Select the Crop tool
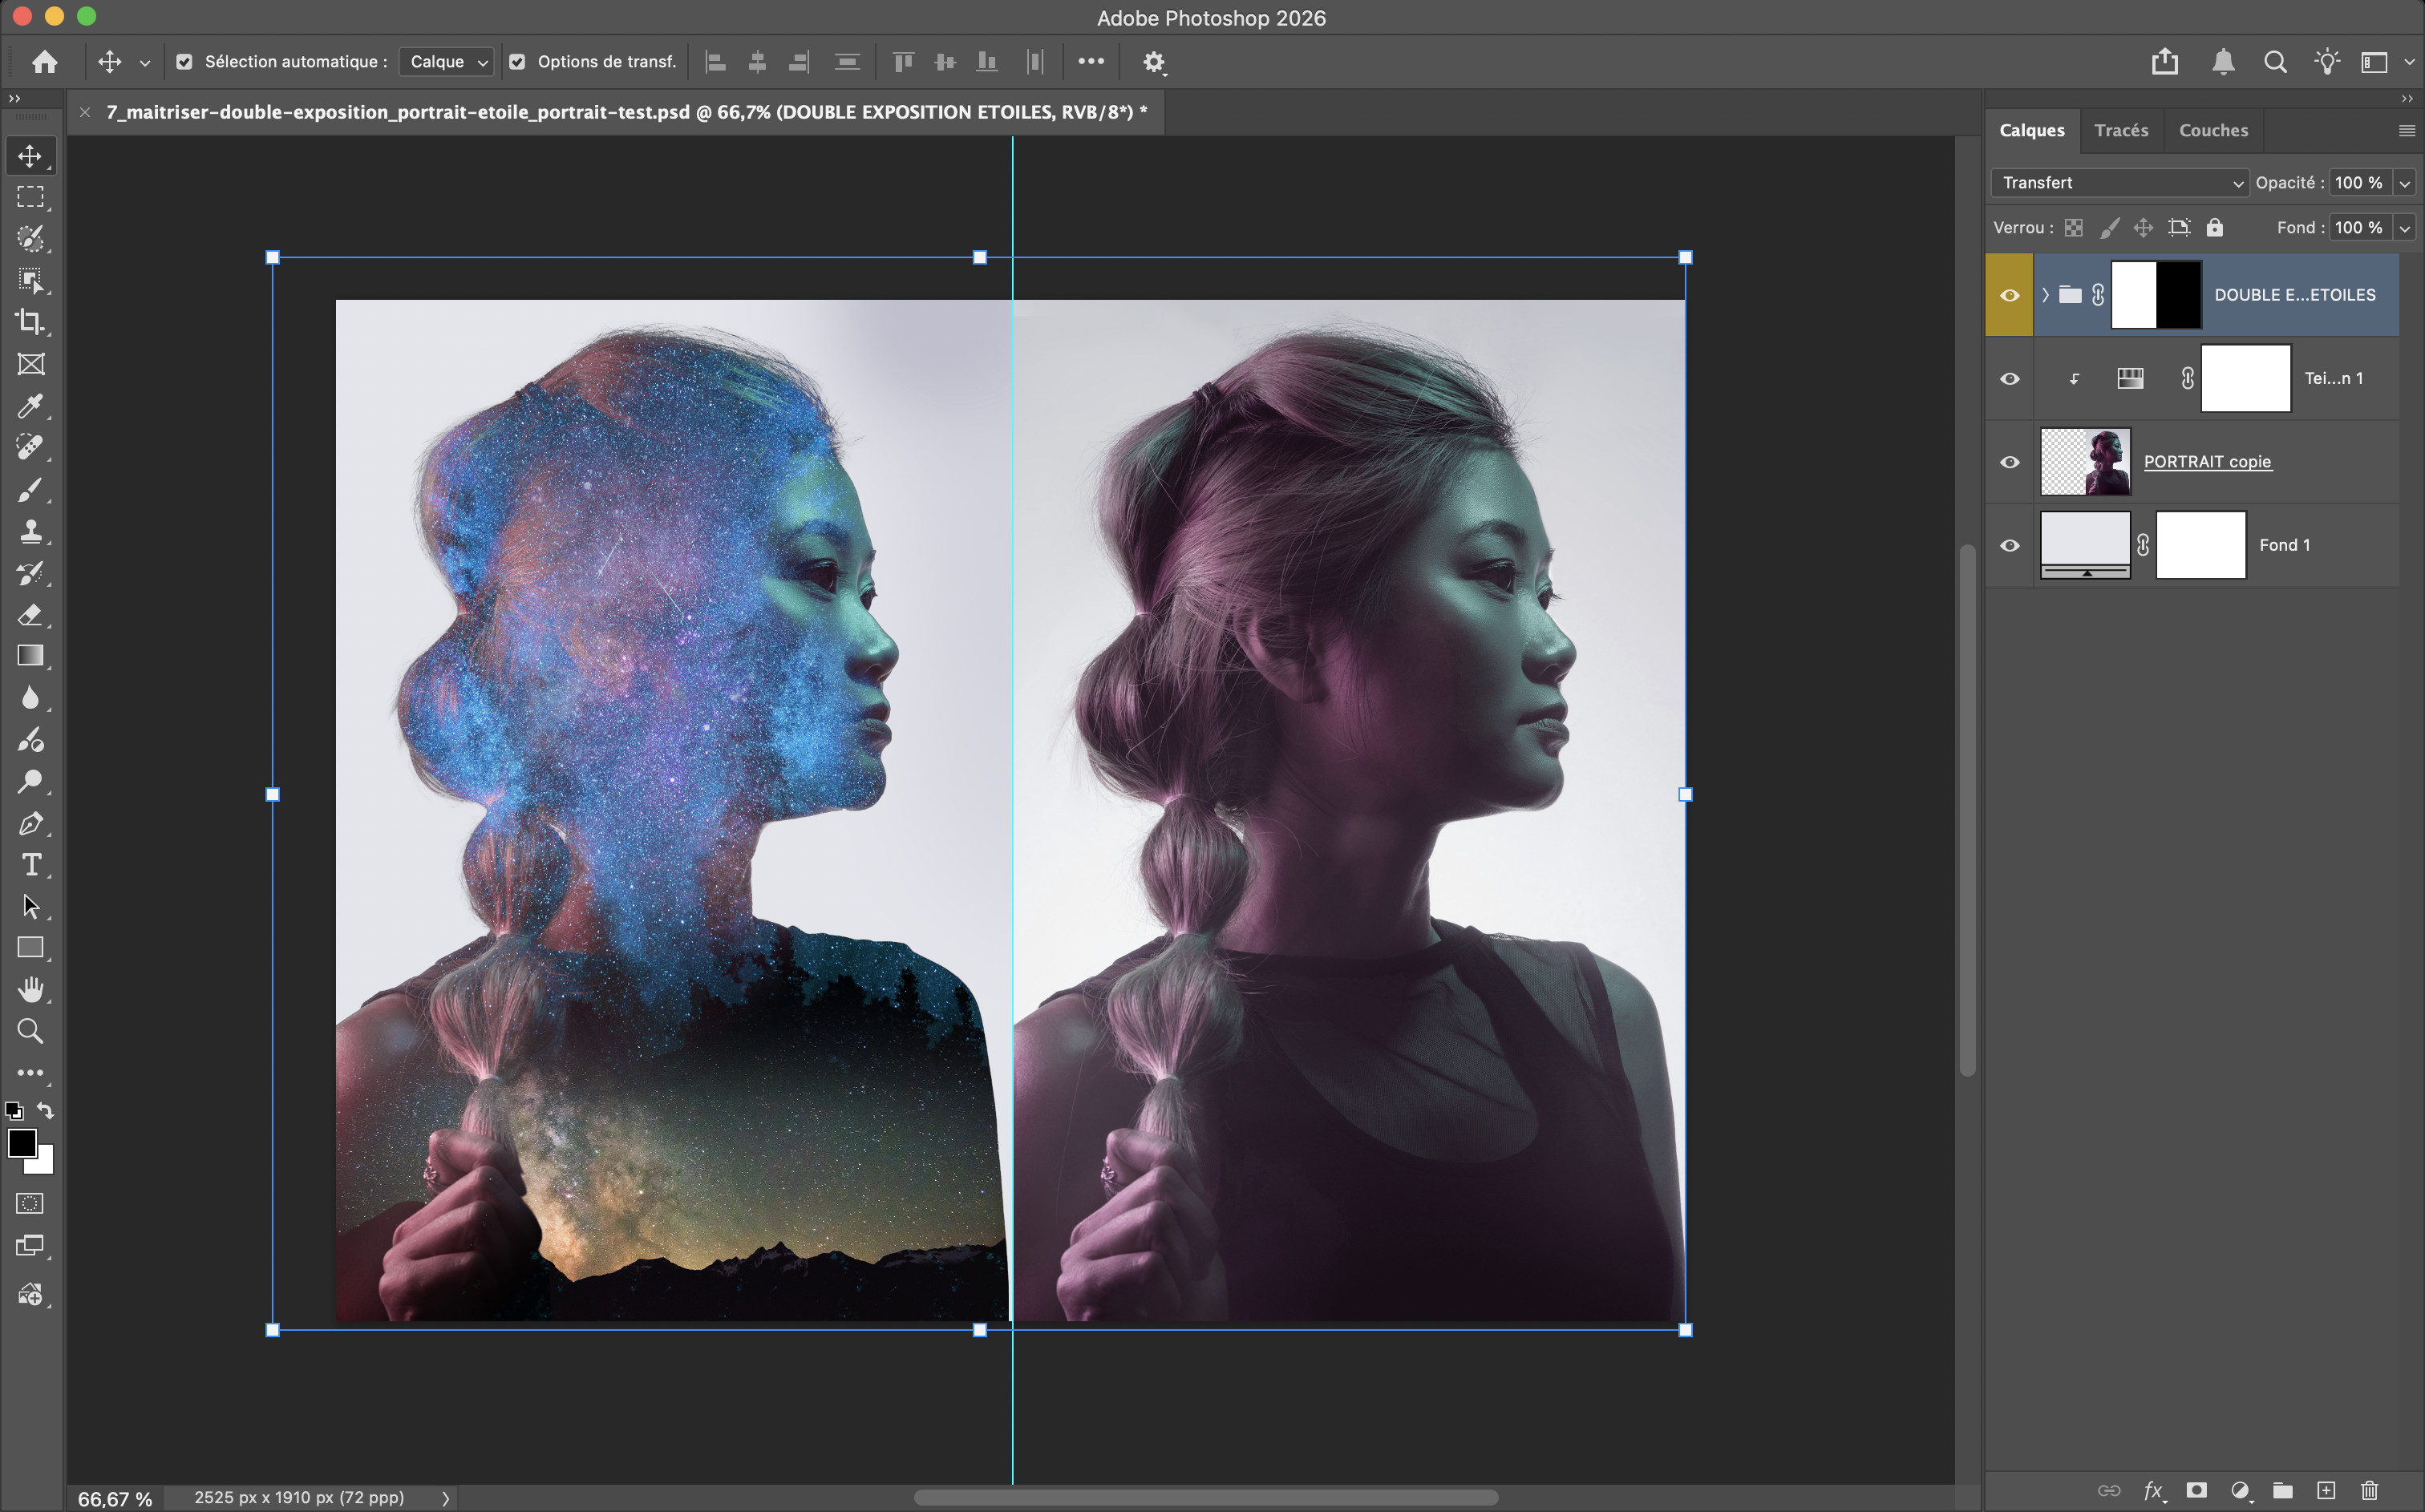2425x1512 pixels. [30, 322]
